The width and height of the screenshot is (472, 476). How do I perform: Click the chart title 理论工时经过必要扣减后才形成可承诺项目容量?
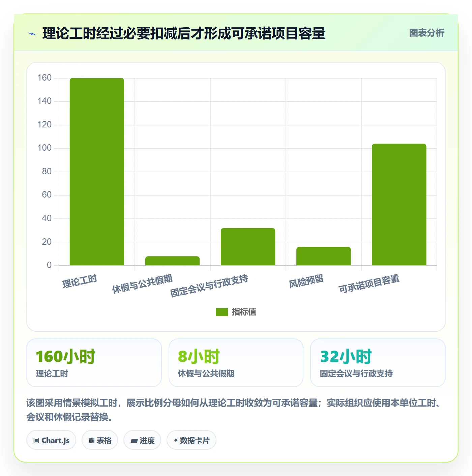pyautogui.click(x=184, y=33)
